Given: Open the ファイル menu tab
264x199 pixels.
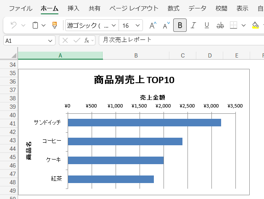Looking at the screenshot, I should click(21, 8).
